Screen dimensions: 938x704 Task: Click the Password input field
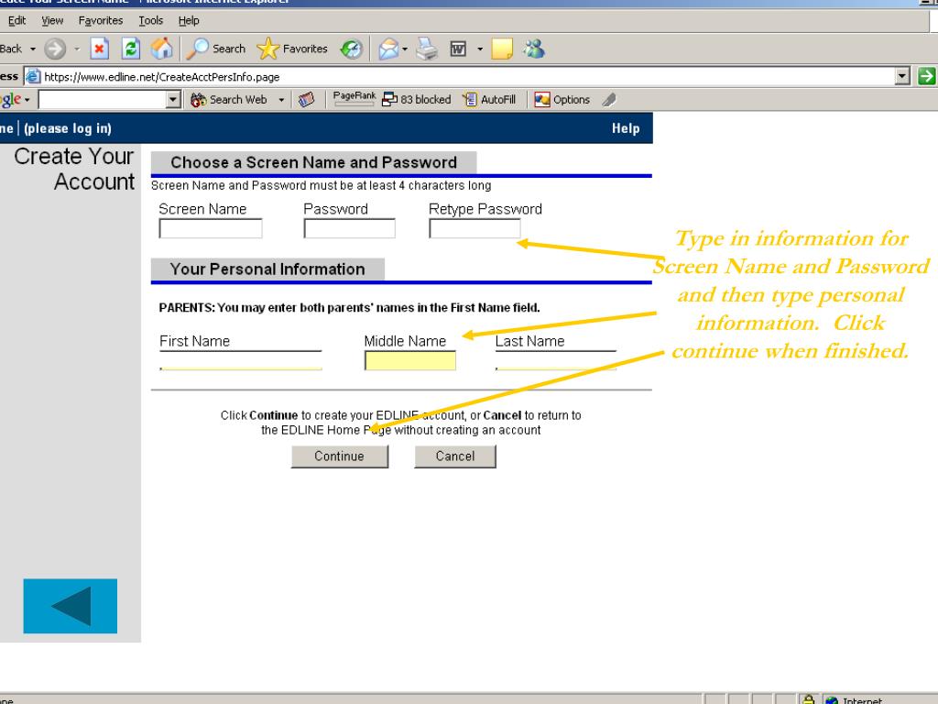[x=349, y=228]
